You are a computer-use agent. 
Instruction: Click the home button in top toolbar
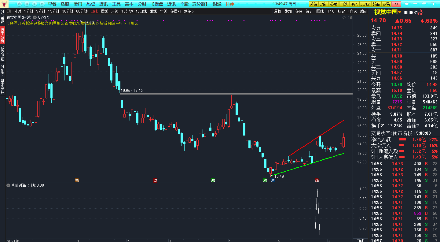19,4
